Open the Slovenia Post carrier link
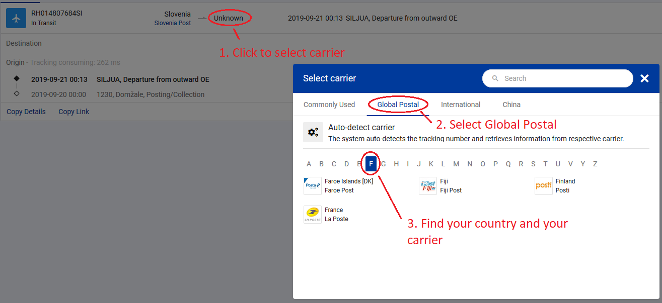 172,23
